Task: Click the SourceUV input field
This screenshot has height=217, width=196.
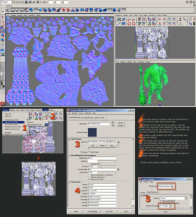Action: (102, 191)
